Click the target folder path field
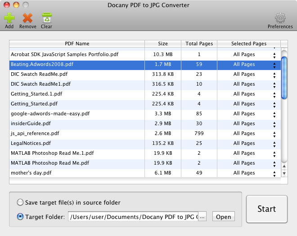This screenshot has height=236, width=297. pyautogui.click(x=132, y=217)
